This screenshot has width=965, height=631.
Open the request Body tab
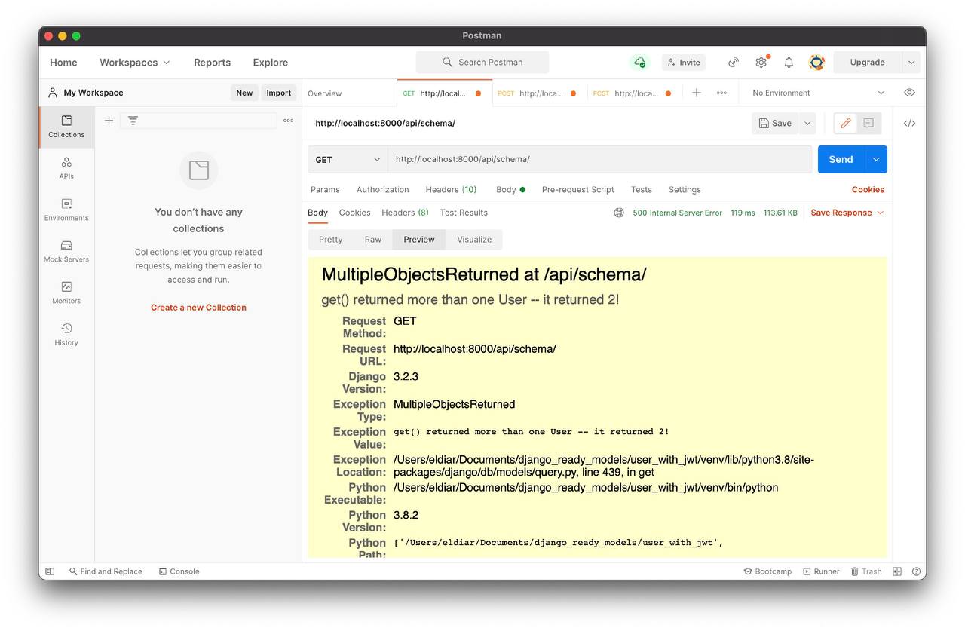pyautogui.click(x=510, y=190)
